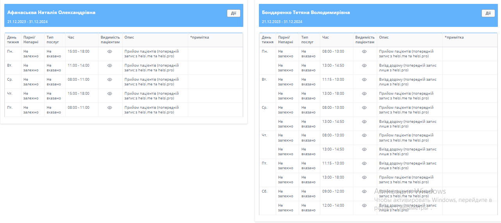Click Прийом пацієнтів description in Бондаренко Tuesday 13:00 - 18:00
Screen dimensions: 501x223
(x=406, y=96)
